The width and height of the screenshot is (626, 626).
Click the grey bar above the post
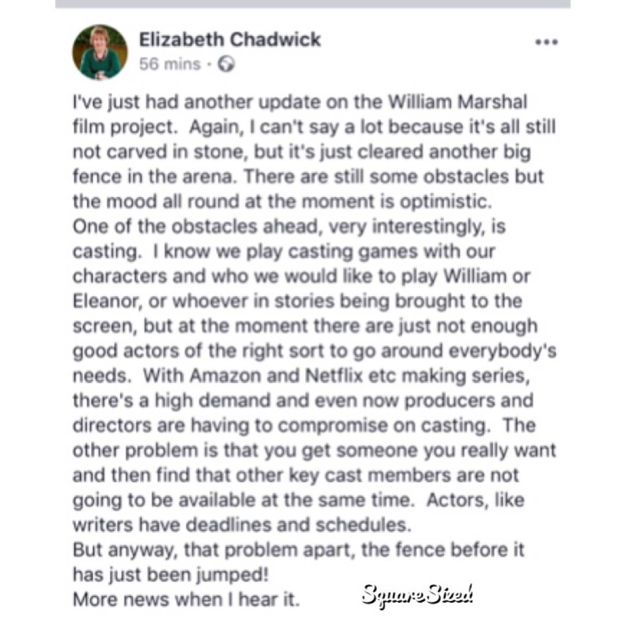[x=313, y=3]
